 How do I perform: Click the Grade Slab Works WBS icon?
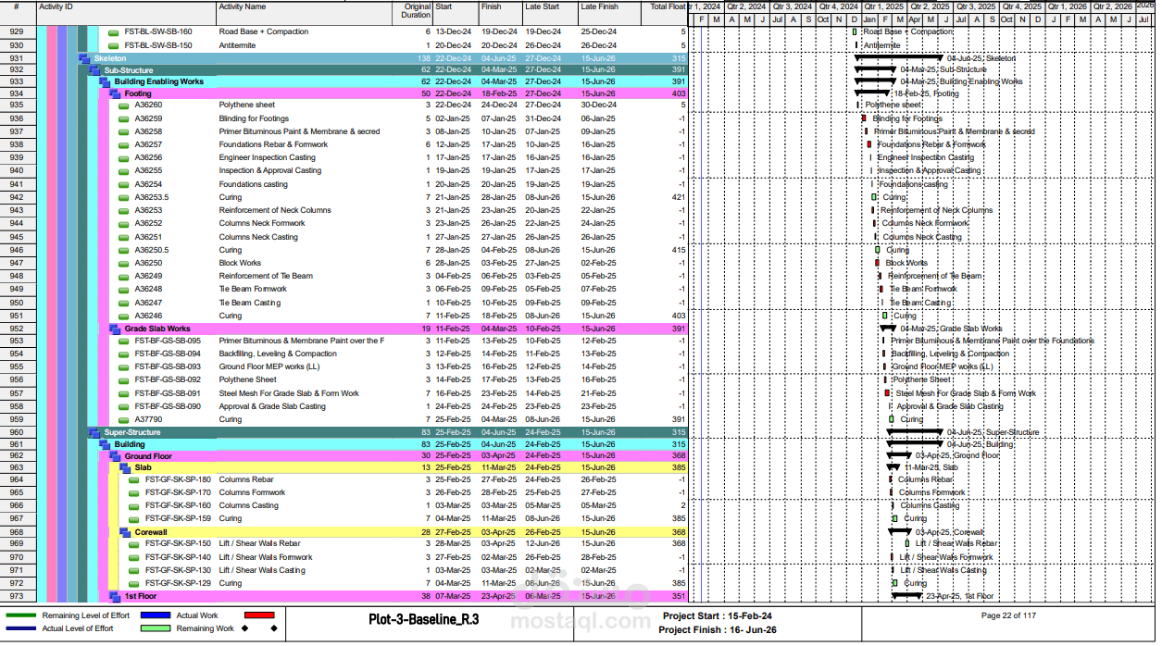tap(116, 329)
